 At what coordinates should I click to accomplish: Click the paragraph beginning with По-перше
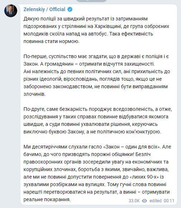pyautogui.click(x=97, y=75)
